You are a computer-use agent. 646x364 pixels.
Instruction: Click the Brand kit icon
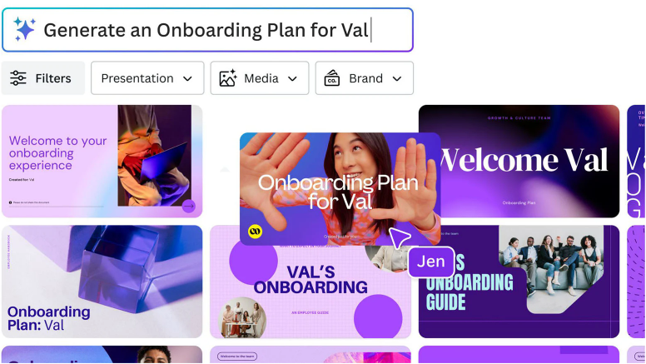(x=331, y=78)
